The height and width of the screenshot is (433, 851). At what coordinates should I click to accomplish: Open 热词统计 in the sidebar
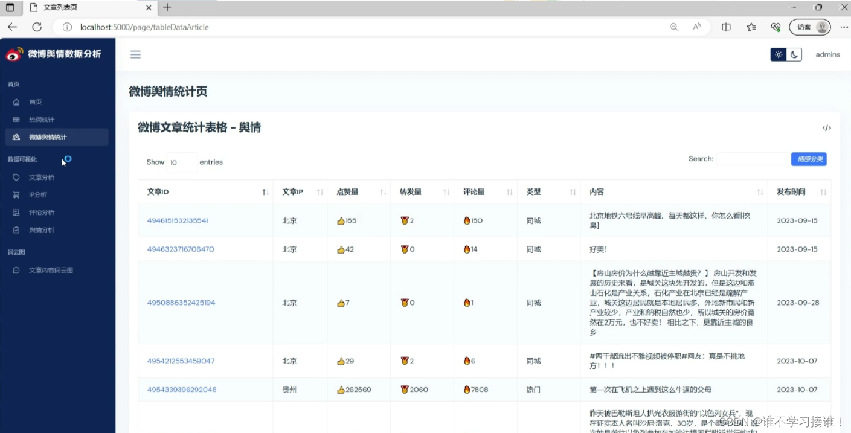point(42,120)
